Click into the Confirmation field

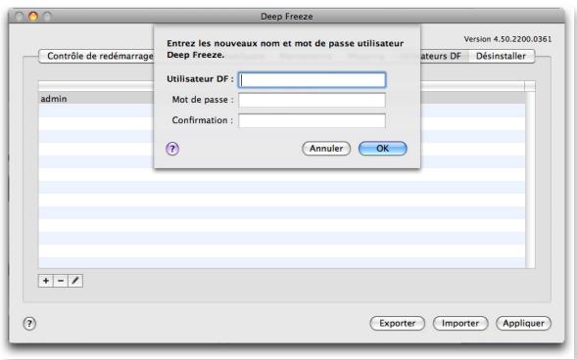click(313, 120)
